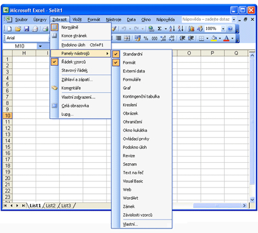Screen dimensions: 258x233
Task: Click the Arial font name box
Action: (26, 38)
